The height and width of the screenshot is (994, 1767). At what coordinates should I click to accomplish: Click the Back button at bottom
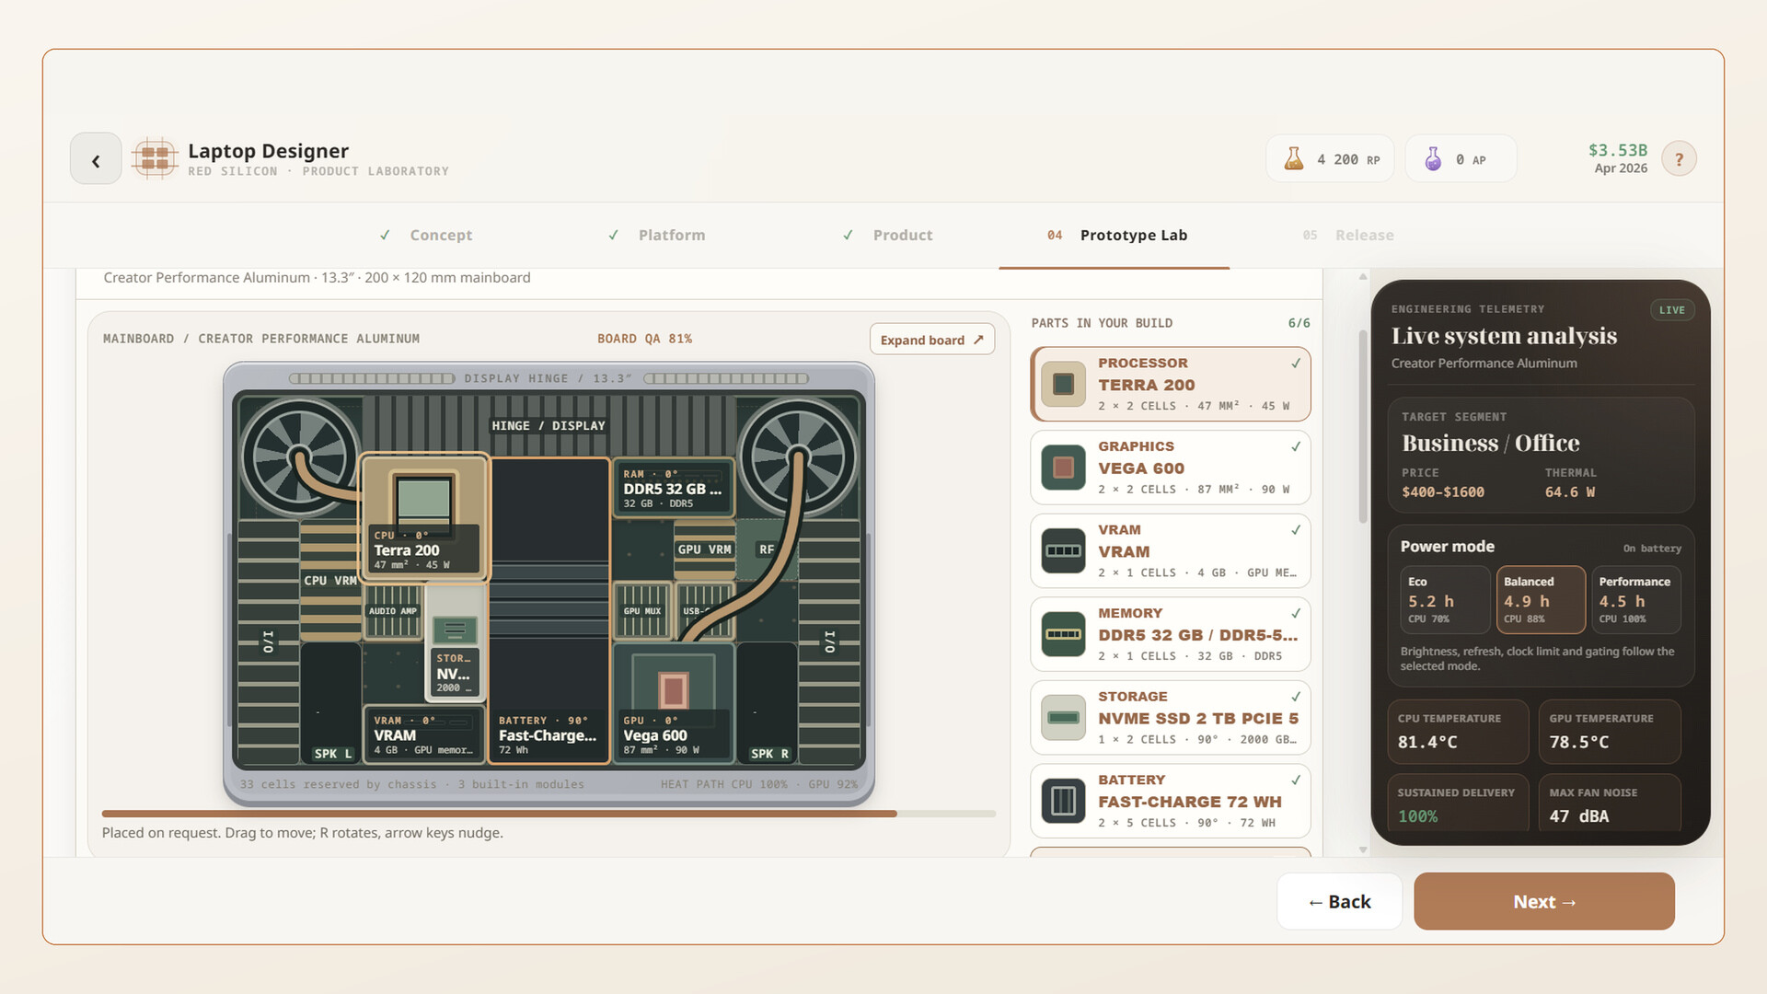coord(1339,901)
